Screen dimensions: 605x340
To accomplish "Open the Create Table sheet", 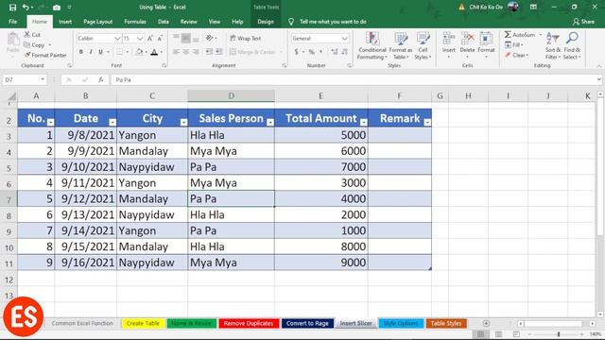I will point(143,323).
